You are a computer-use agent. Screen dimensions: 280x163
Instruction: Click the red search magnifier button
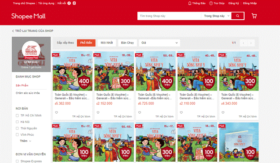[237, 16]
